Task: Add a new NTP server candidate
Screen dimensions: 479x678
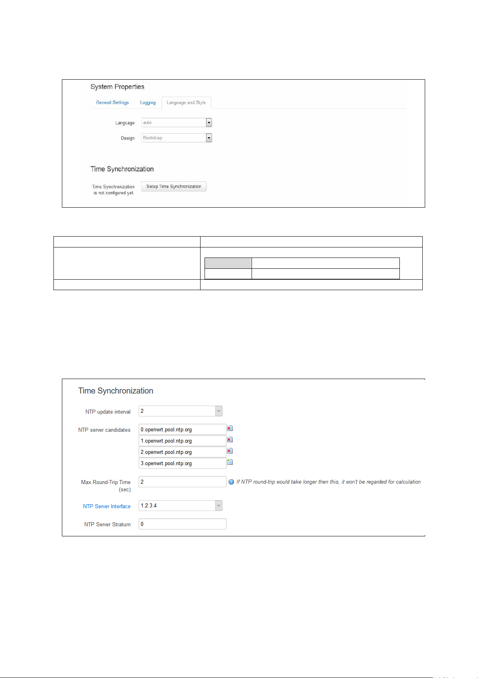Action: click(x=230, y=462)
